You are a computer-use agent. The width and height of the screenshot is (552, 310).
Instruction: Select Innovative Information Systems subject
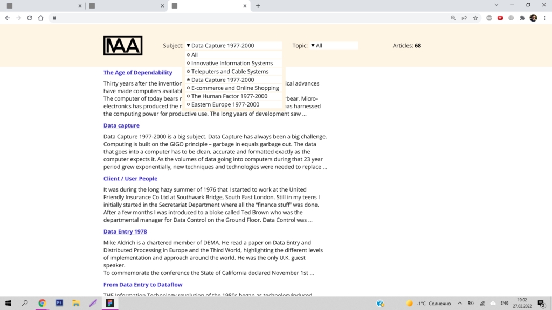(x=234, y=64)
